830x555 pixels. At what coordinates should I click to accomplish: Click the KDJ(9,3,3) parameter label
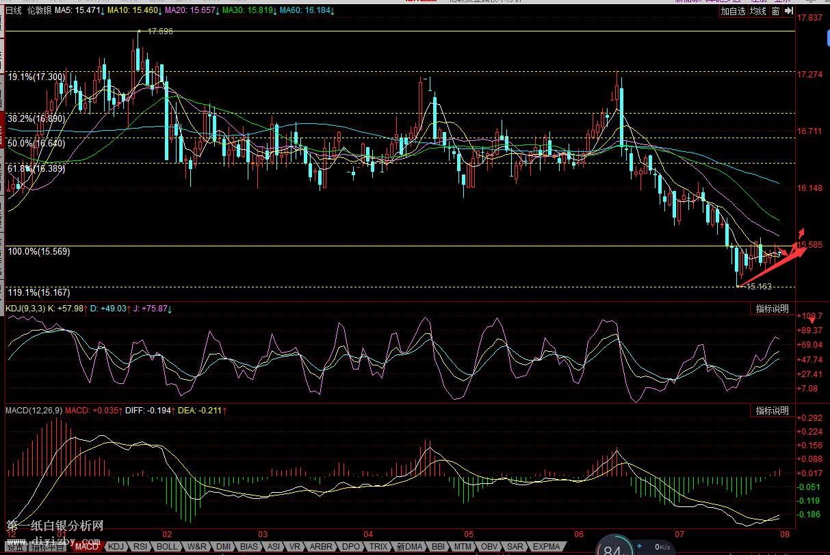pos(25,309)
